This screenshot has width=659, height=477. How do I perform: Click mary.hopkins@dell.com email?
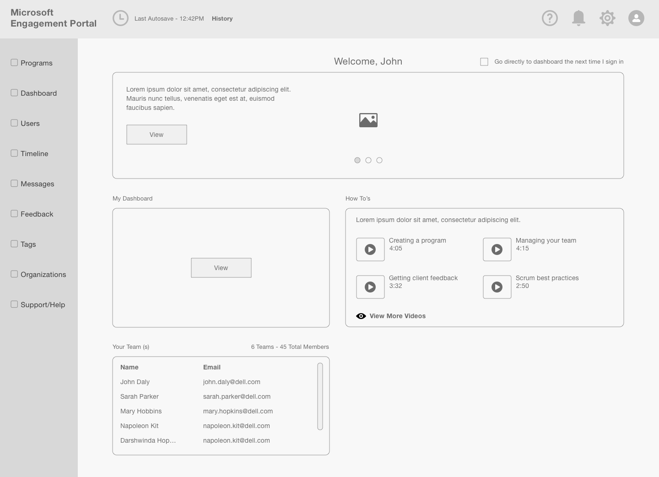pyautogui.click(x=238, y=411)
